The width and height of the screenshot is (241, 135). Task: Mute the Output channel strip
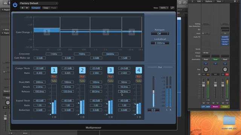pos(223,103)
